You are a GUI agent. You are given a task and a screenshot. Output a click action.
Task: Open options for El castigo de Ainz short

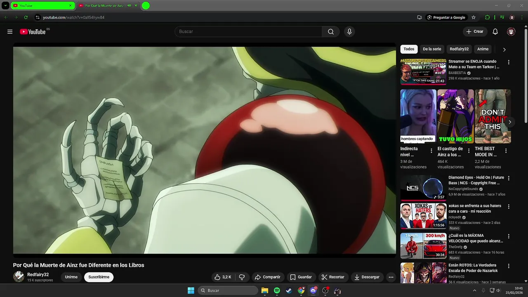(469, 151)
